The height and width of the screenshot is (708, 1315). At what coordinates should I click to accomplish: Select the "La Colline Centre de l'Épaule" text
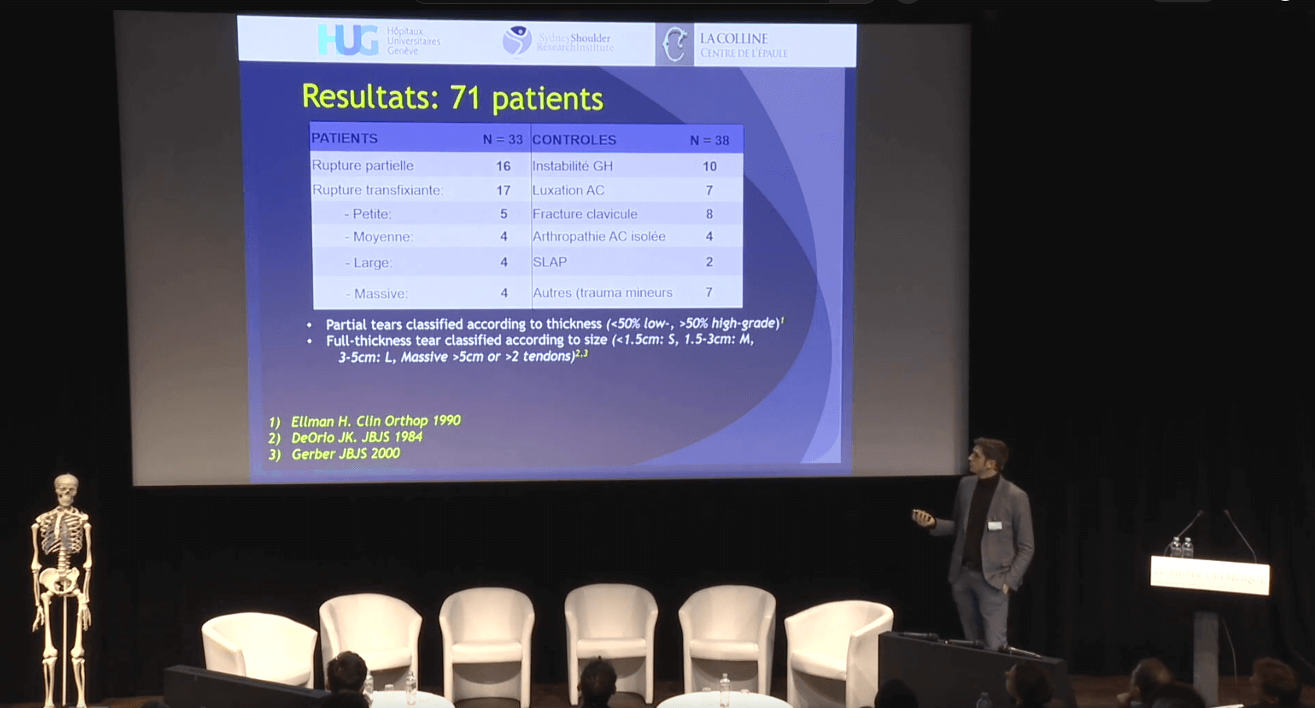(743, 45)
